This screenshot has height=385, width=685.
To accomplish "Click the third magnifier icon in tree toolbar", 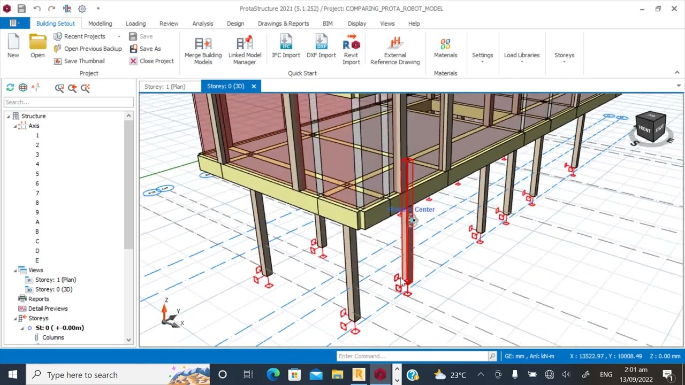I will coord(85,88).
